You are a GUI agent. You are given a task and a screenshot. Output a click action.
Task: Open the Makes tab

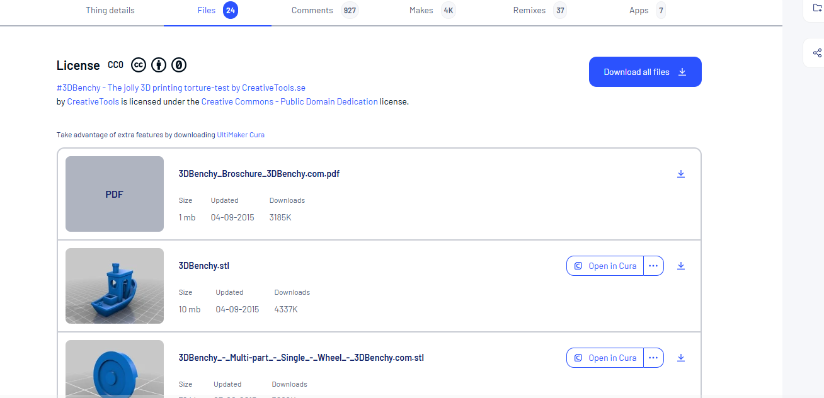click(432, 10)
